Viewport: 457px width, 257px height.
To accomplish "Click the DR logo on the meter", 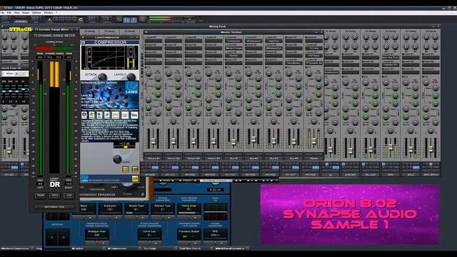I will pyautogui.click(x=55, y=184).
